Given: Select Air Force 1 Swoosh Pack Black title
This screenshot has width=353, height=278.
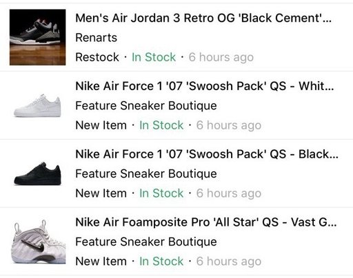Looking at the screenshot, I should pos(207,154).
